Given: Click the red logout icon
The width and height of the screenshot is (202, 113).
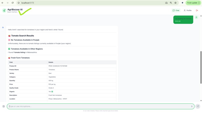Looking at the screenshot, I should [x=197, y=10].
